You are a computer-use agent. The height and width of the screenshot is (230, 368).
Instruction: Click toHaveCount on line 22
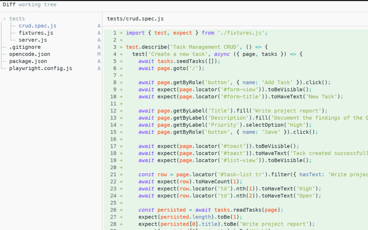(x=212, y=182)
